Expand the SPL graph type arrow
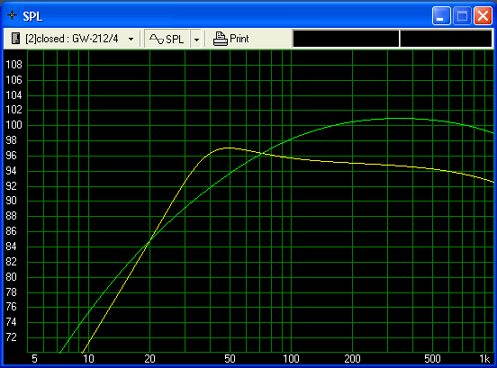 196,40
